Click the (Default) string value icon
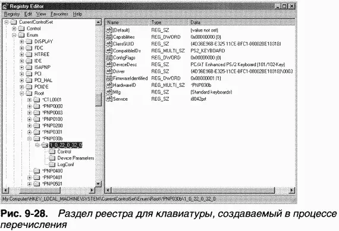339x231 pixels. coord(109,30)
